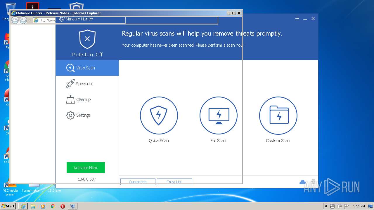Image resolution: width=374 pixels, height=210 pixels.
Task: Open the Virus Scan section
Action: tap(87, 68)
